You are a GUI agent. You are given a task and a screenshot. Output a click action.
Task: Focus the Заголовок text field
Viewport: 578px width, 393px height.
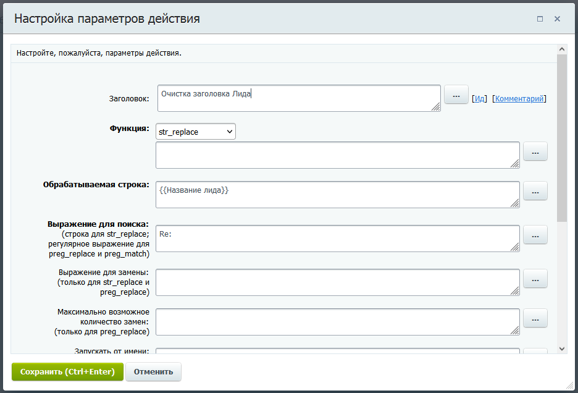[x=299, y=98]
